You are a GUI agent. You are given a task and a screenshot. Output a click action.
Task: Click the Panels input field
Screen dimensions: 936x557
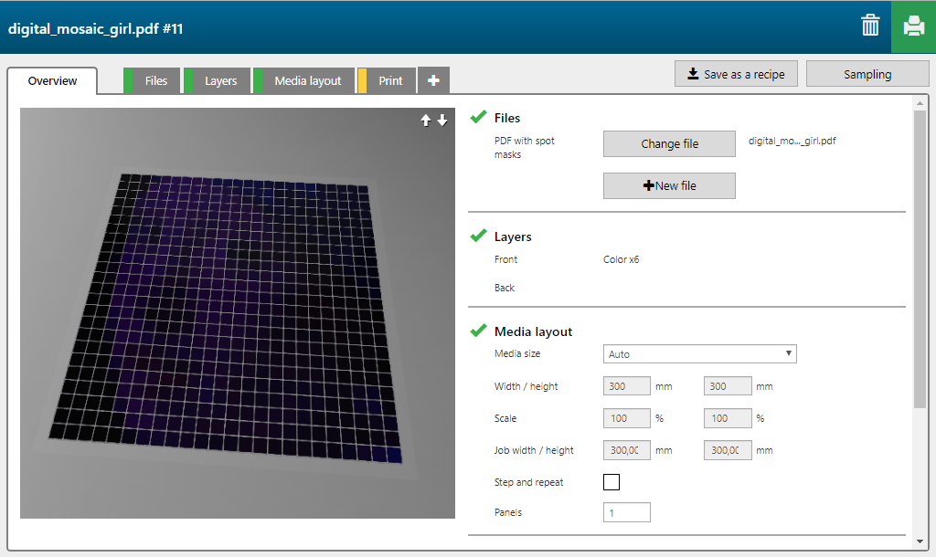(x=626, y=512)
